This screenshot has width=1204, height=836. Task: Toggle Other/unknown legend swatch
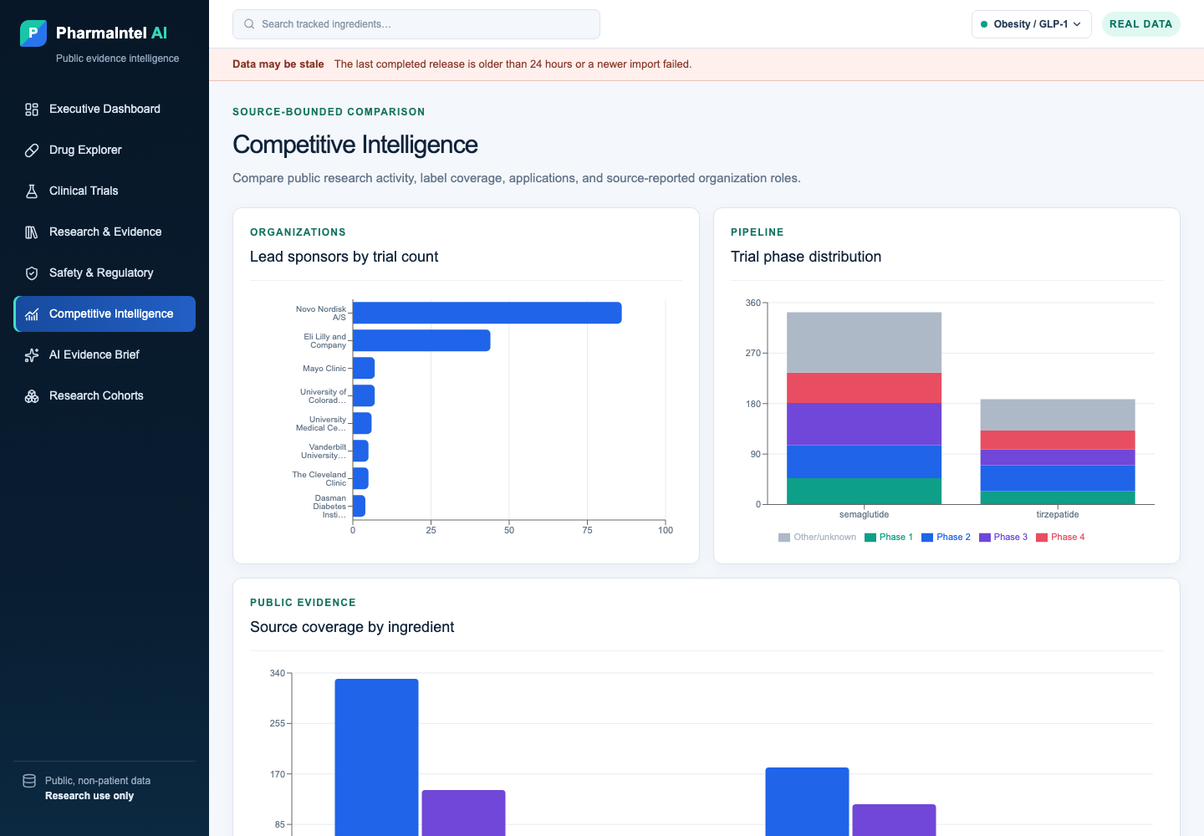point(783,538)
